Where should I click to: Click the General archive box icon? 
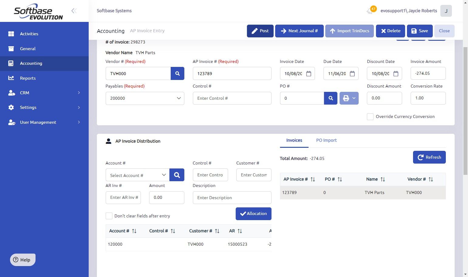[x=11, y=49]
